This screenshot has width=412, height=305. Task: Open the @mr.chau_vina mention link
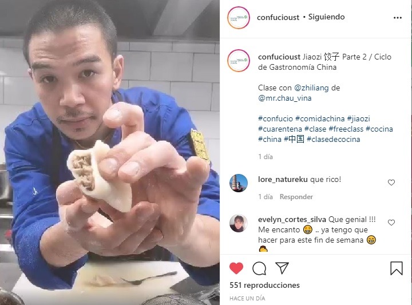coord(285,98)
